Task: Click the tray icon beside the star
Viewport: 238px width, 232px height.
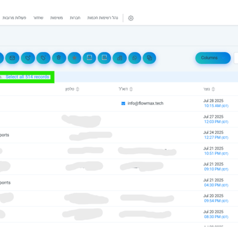Action: (89, 58)
